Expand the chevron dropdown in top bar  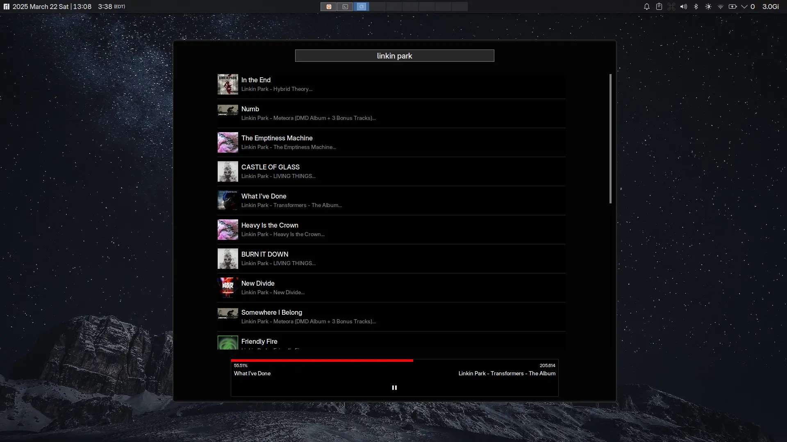pyautogui.click(x=744, y=7)
